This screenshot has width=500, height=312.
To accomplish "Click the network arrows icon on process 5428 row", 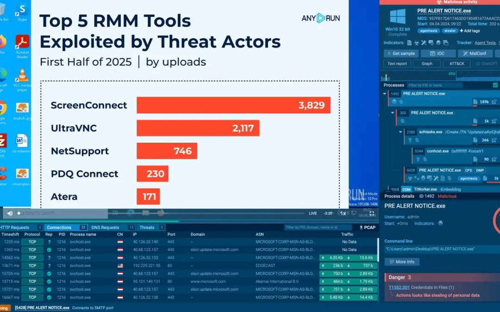I will click(417, 178).
